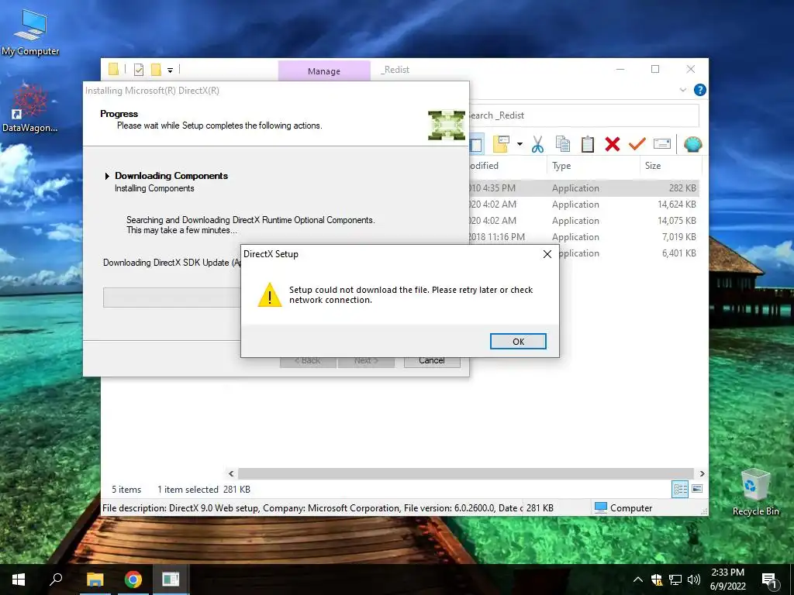The width and height of the screenshot is (794, 595).
Task: Click the right arrow of the horizontal scrollbar
Action: tap(702, 473)
